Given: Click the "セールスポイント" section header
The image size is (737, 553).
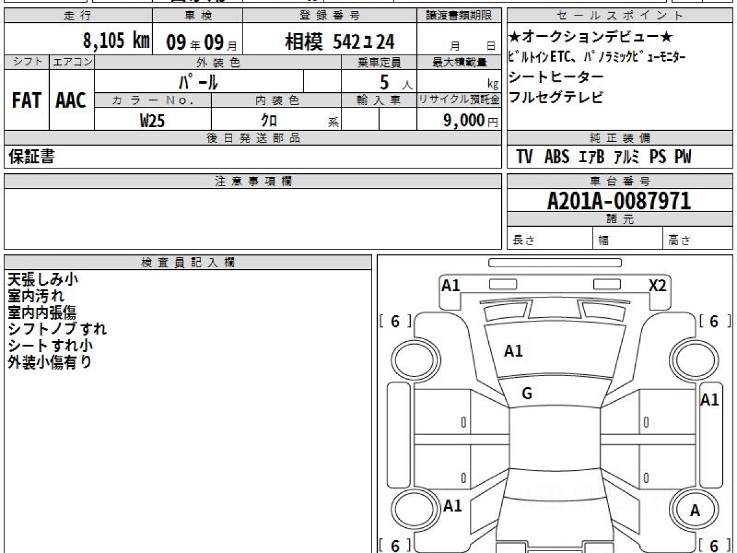Looking at the screenshot, I should tap(620, 16).
